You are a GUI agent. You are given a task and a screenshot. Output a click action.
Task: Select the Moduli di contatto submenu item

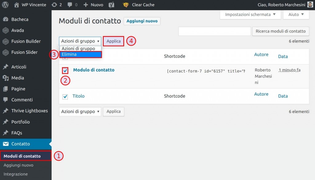click(x=22, y=156)
